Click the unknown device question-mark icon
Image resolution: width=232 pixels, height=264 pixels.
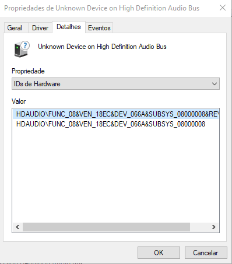tap(22, 49)
